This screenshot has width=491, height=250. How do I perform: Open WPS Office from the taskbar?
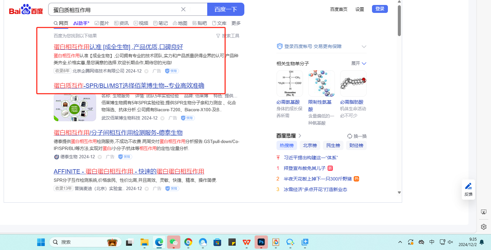[246, 242]
